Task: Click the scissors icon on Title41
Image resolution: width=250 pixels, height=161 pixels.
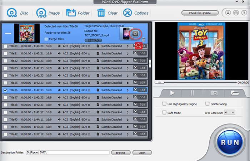Action: click(135, 126)
